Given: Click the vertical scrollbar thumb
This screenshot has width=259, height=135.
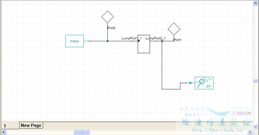Looking at the screenshot, I should pyautogui.click(x=255, y=81).
